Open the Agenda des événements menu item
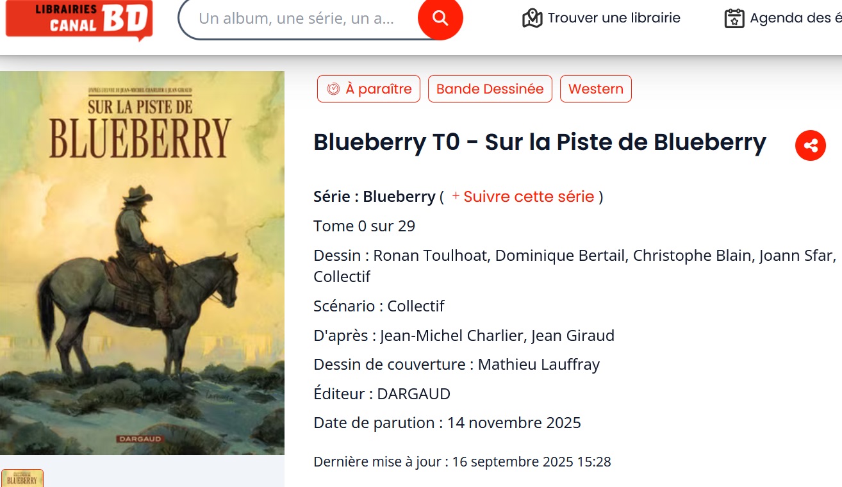The image size is (842, 487). click(x=795, y=19)
